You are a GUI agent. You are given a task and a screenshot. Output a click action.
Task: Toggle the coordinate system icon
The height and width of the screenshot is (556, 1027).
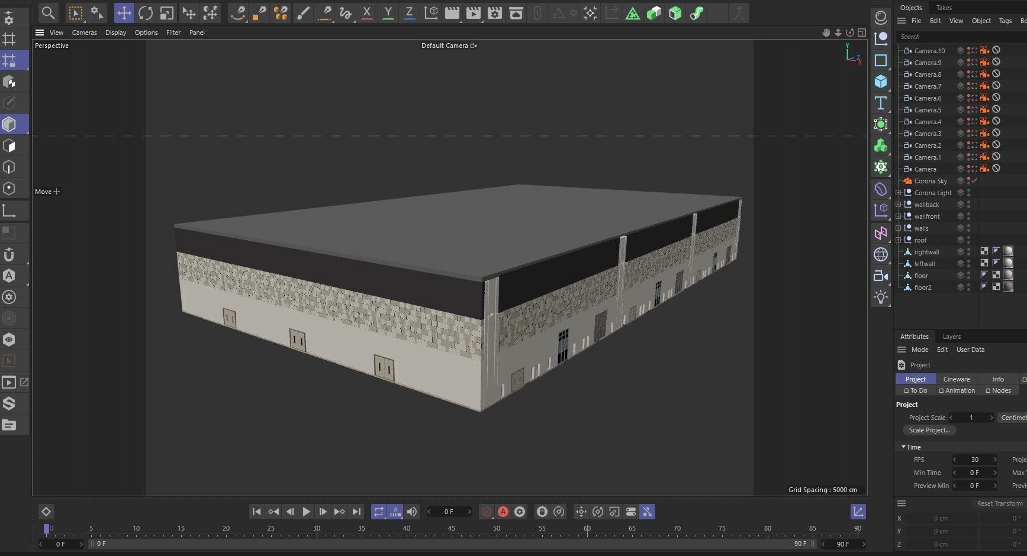(x=432, y=13)
